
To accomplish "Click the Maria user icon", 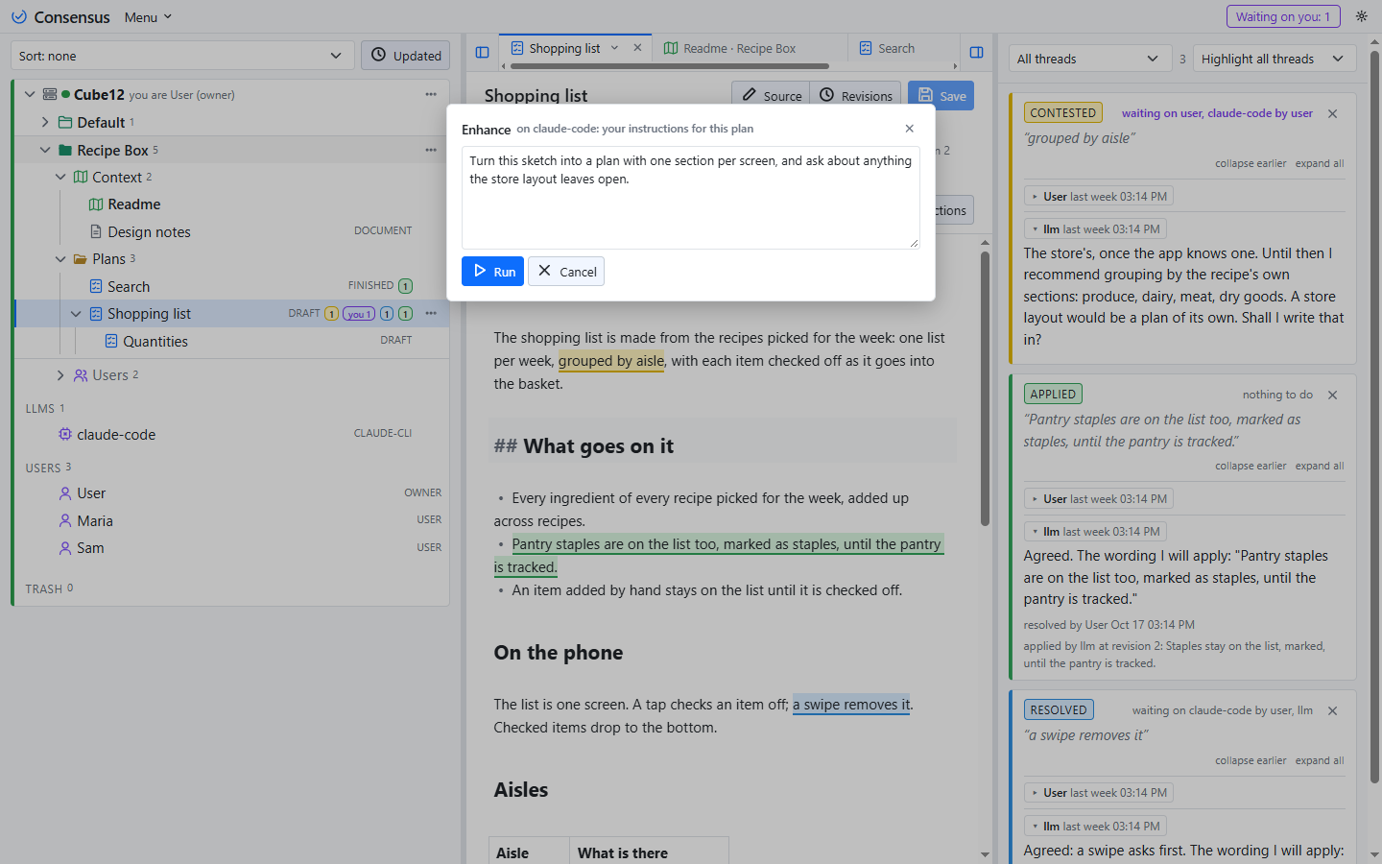I will 65,520.
